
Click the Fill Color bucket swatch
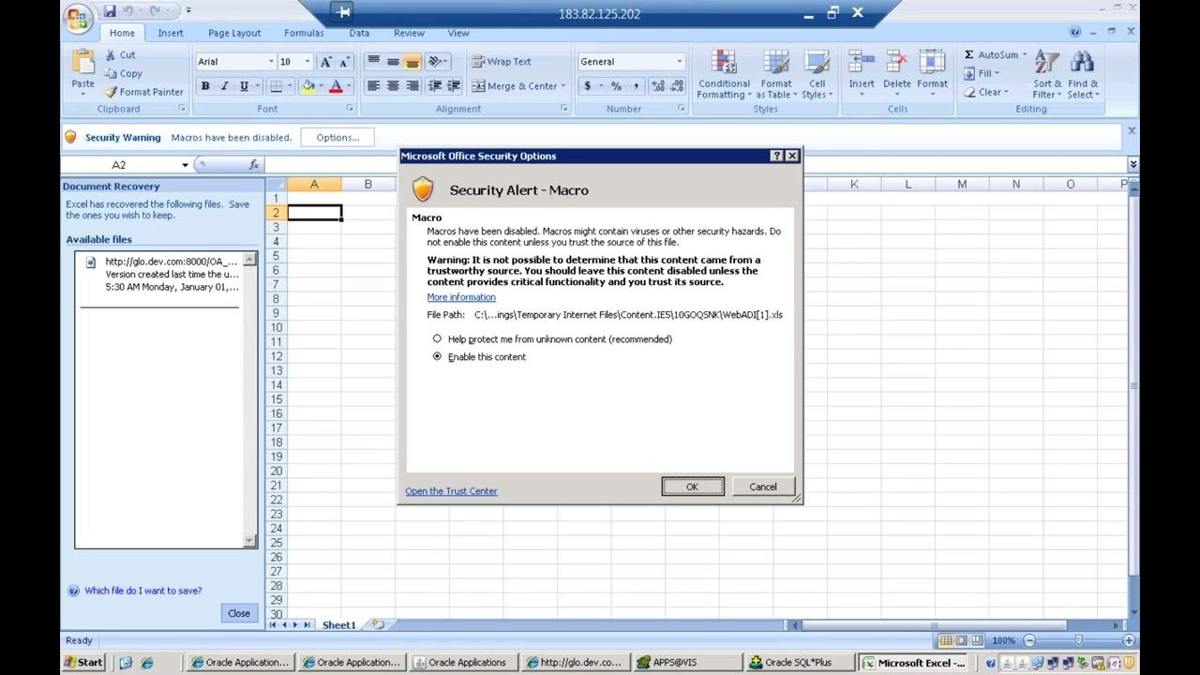[307, 86]
